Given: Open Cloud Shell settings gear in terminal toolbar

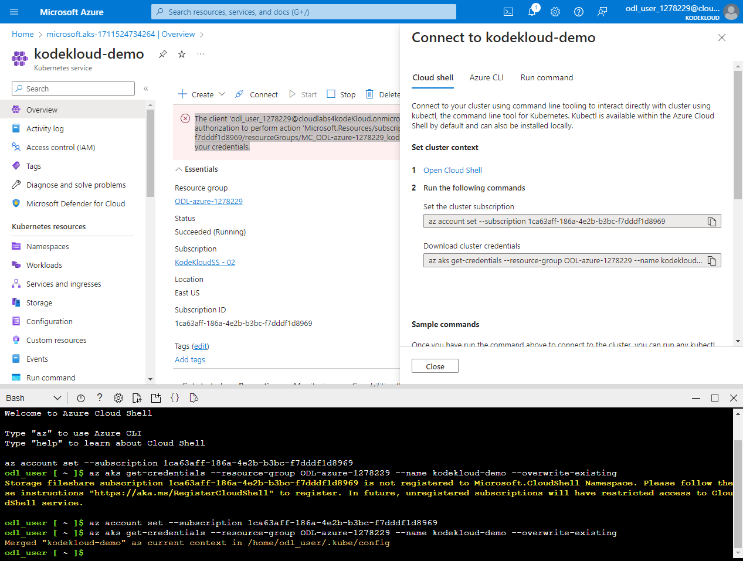Looking at the screenshot, I should (118, 398).
